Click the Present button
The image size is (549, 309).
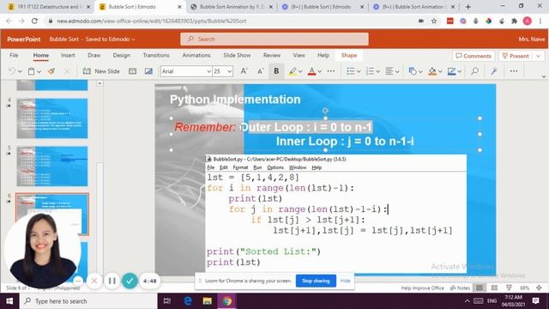click(516, 56)
